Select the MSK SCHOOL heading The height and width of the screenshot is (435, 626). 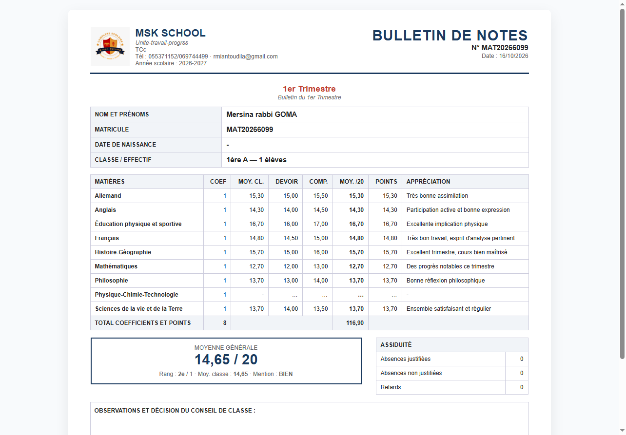click(x=171, y=33)
